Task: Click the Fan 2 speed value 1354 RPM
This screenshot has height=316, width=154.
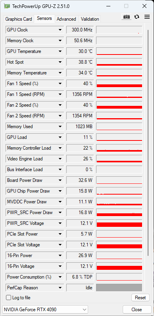Action: tap(80, 116)
